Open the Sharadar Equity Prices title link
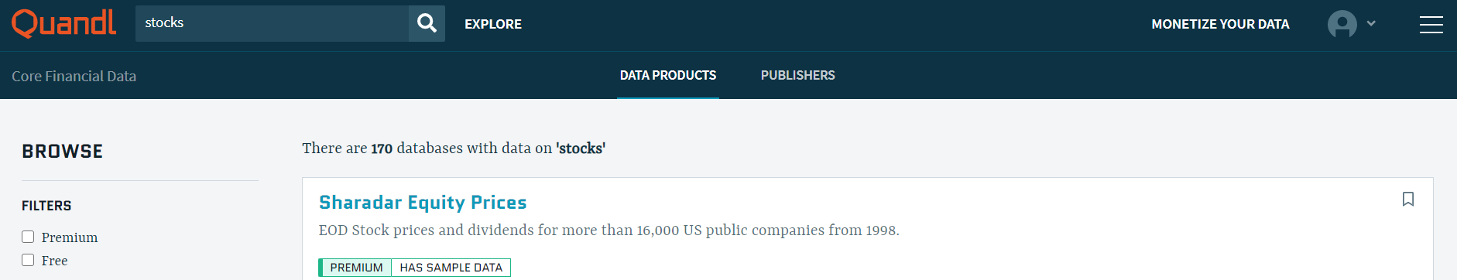The image size is (1457, 280). coord(423,203)
